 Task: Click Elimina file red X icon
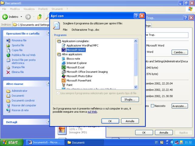click(8, 72)
